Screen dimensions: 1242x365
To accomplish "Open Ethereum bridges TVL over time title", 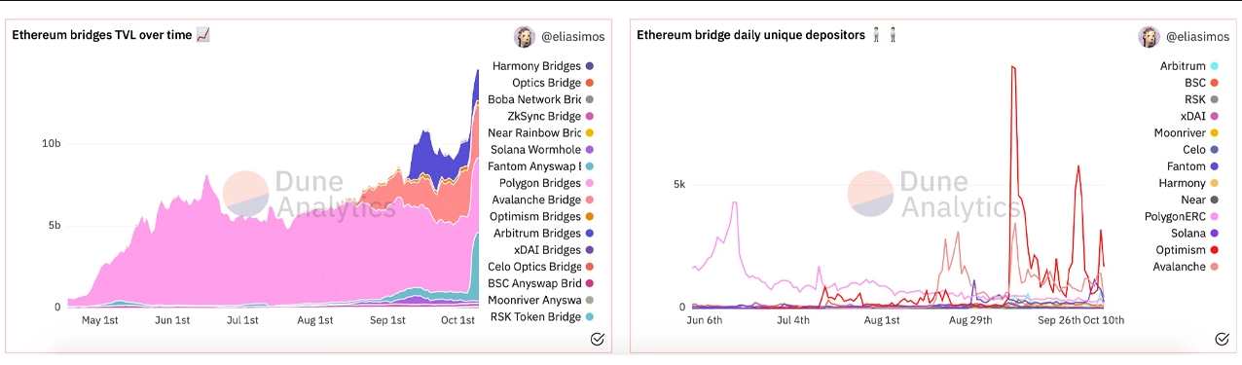I will coord(101,35).
